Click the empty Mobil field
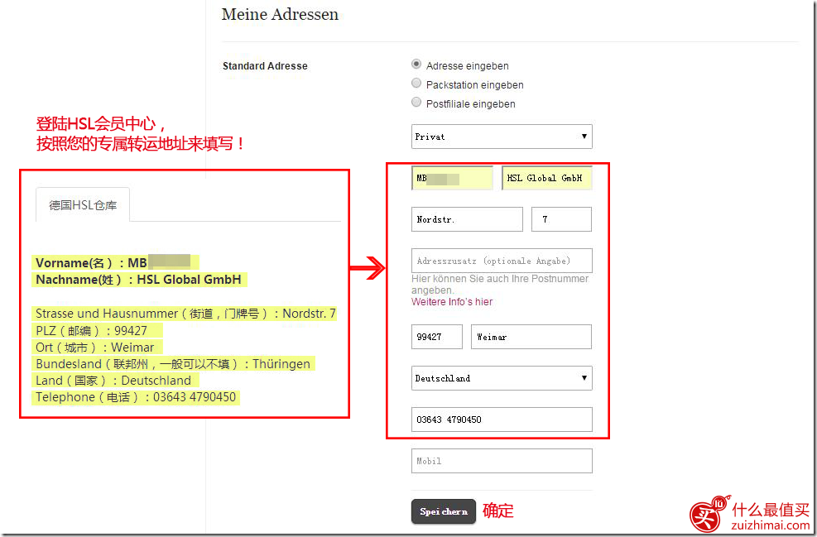Viewport: 817px width, 537px height. 502,461
